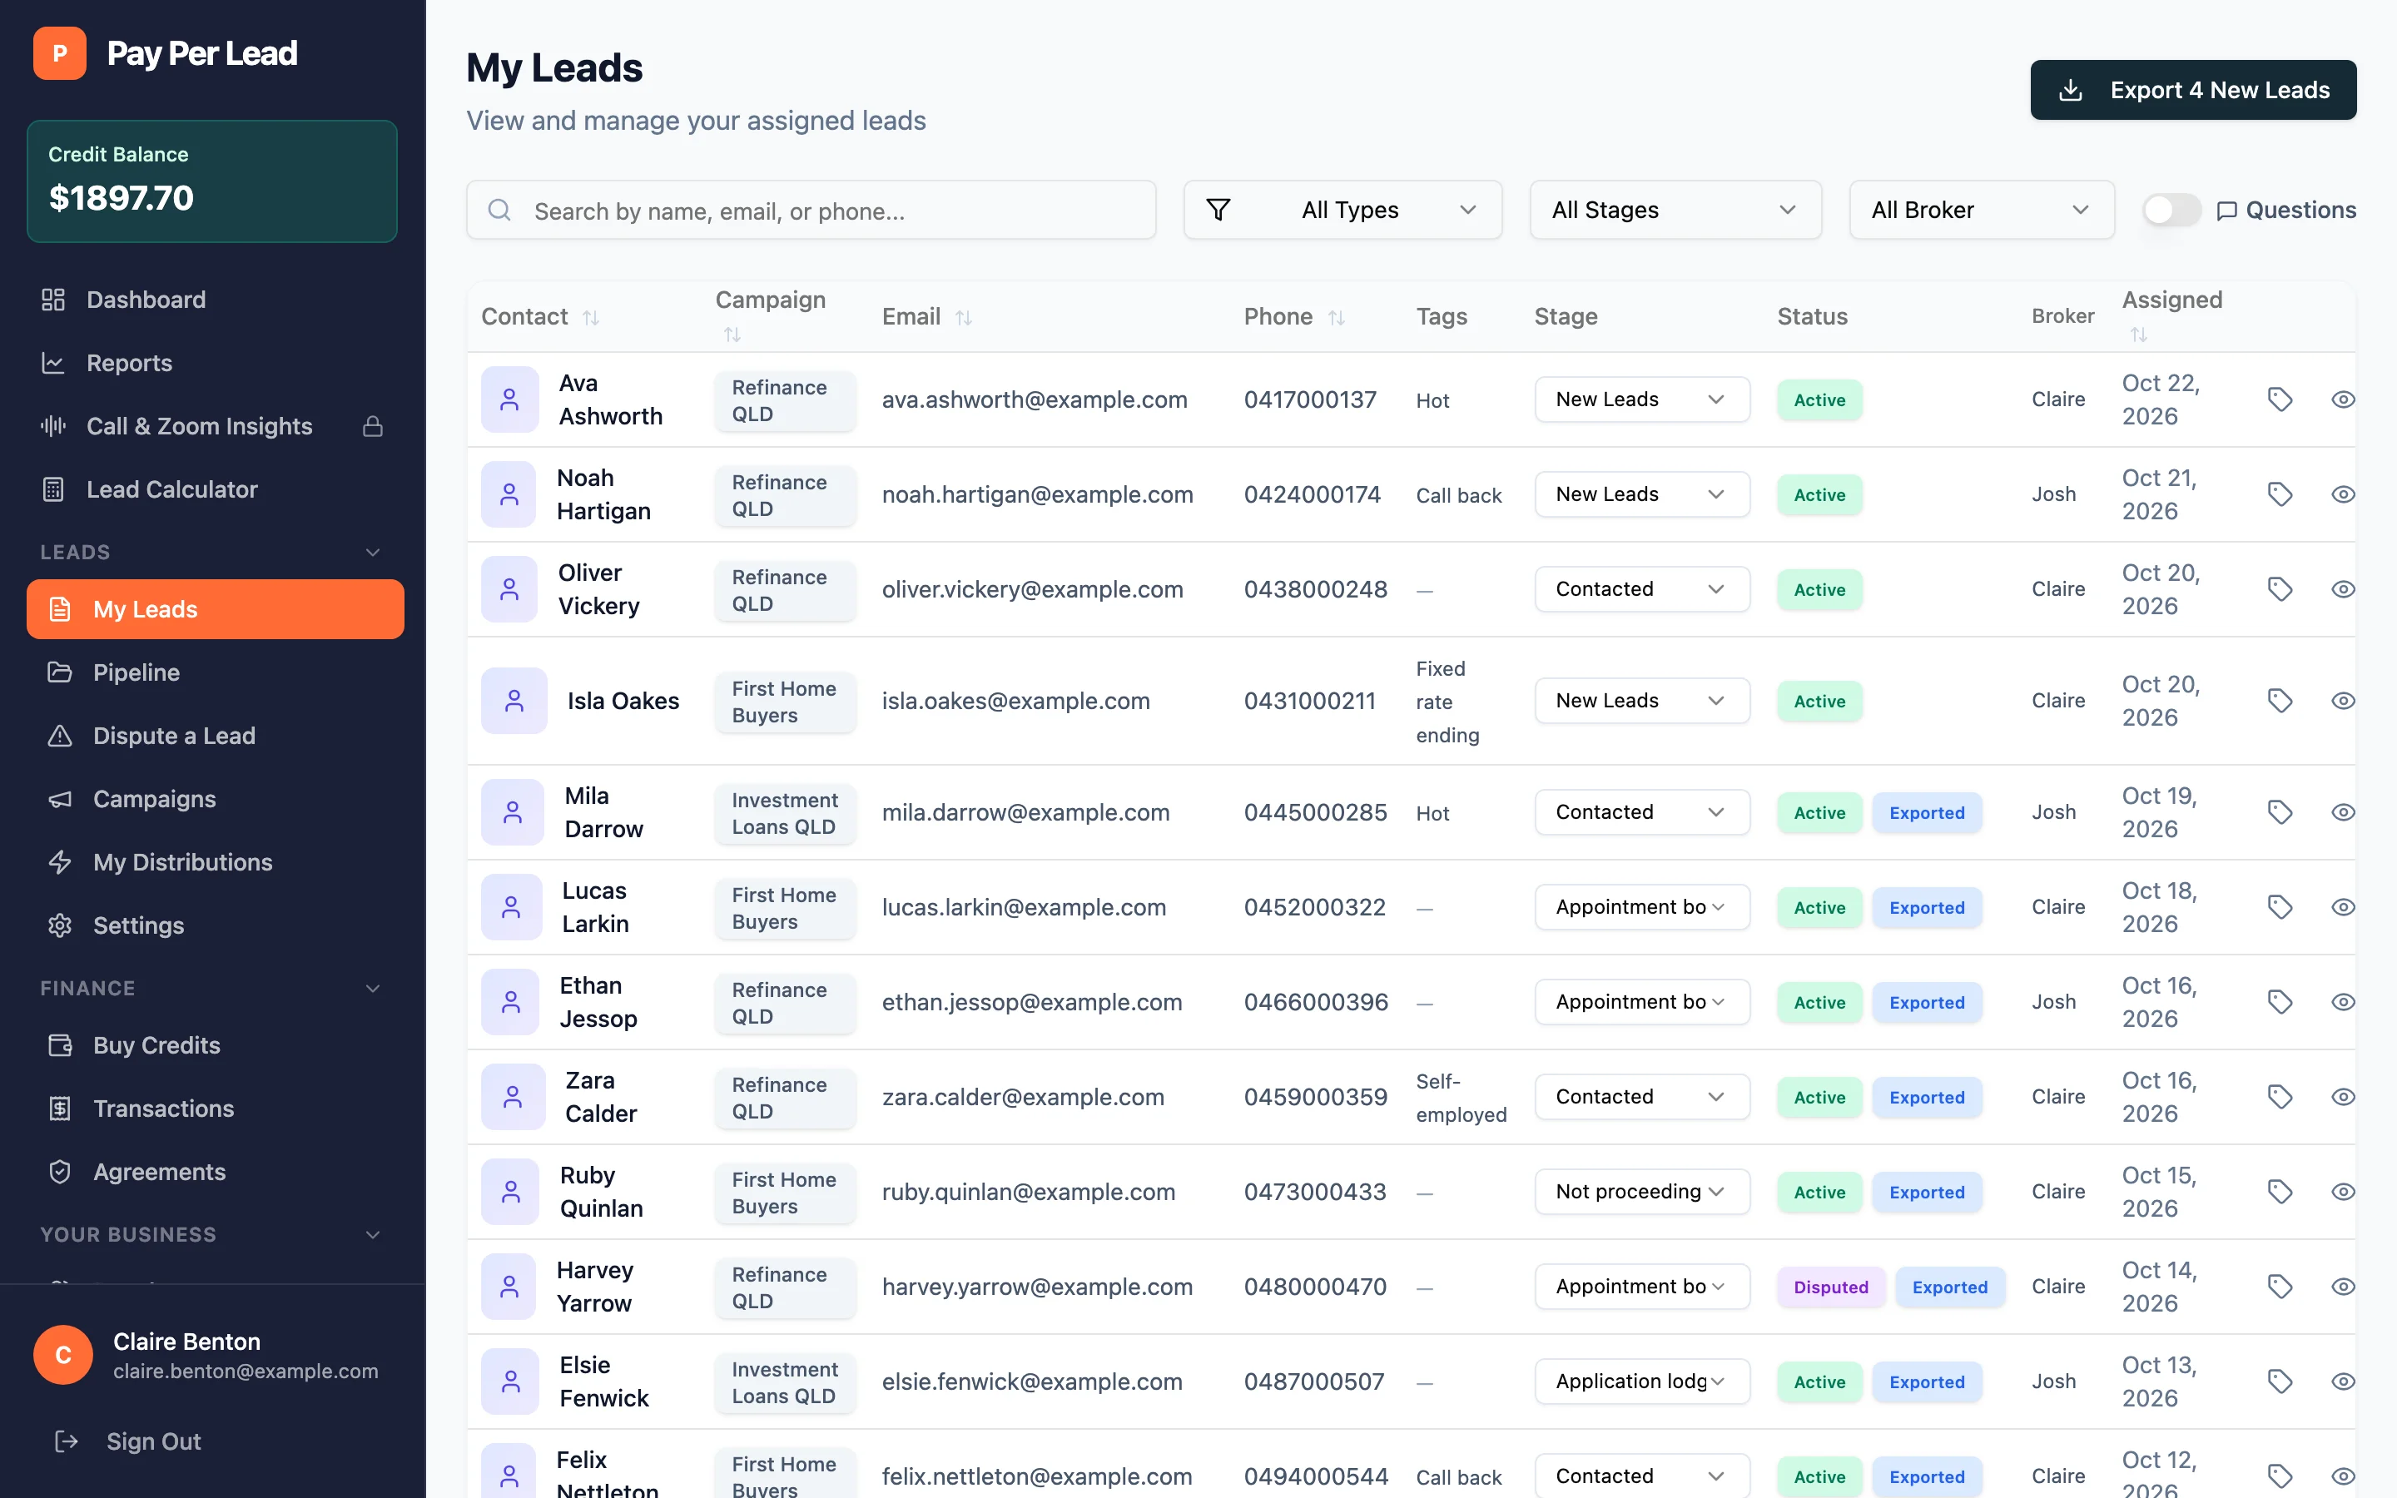Click the Questions speech bubble icon

coord(2226,210)
